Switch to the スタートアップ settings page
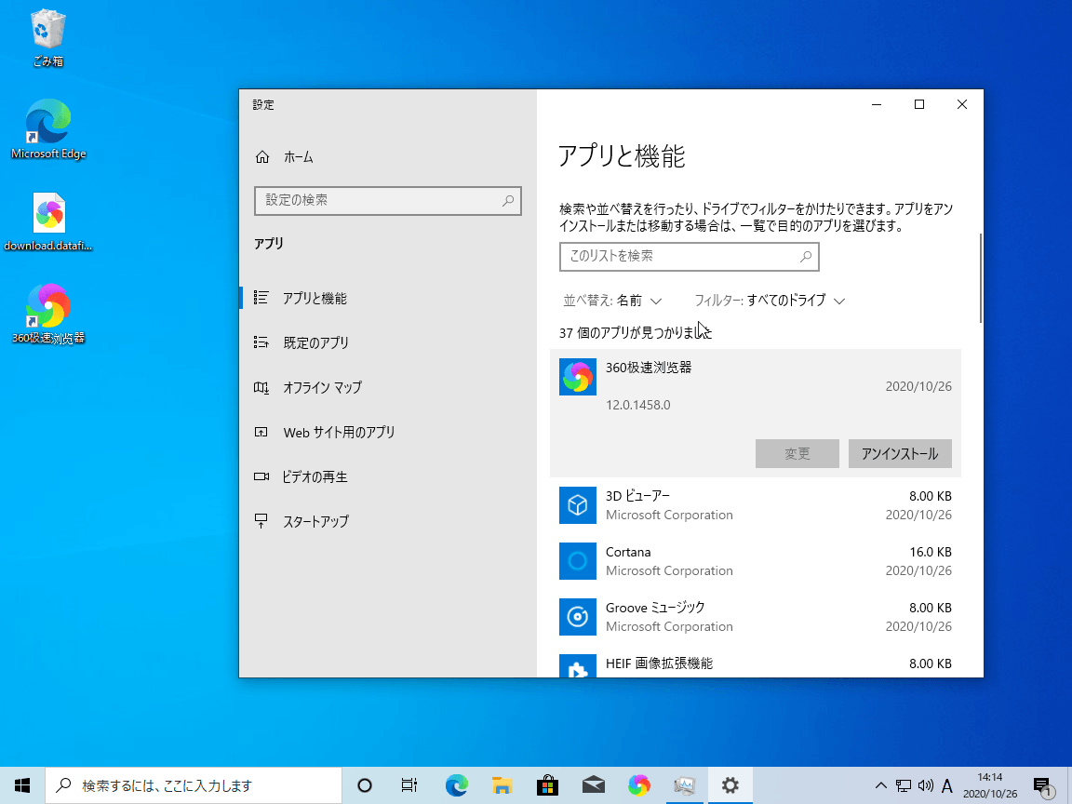 [x=315, y=521]
